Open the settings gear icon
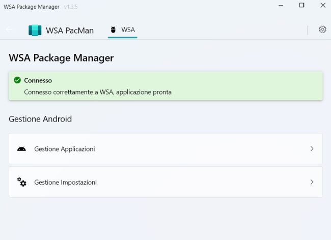Viewport: 331px width, 240px height. pos(322,29)
